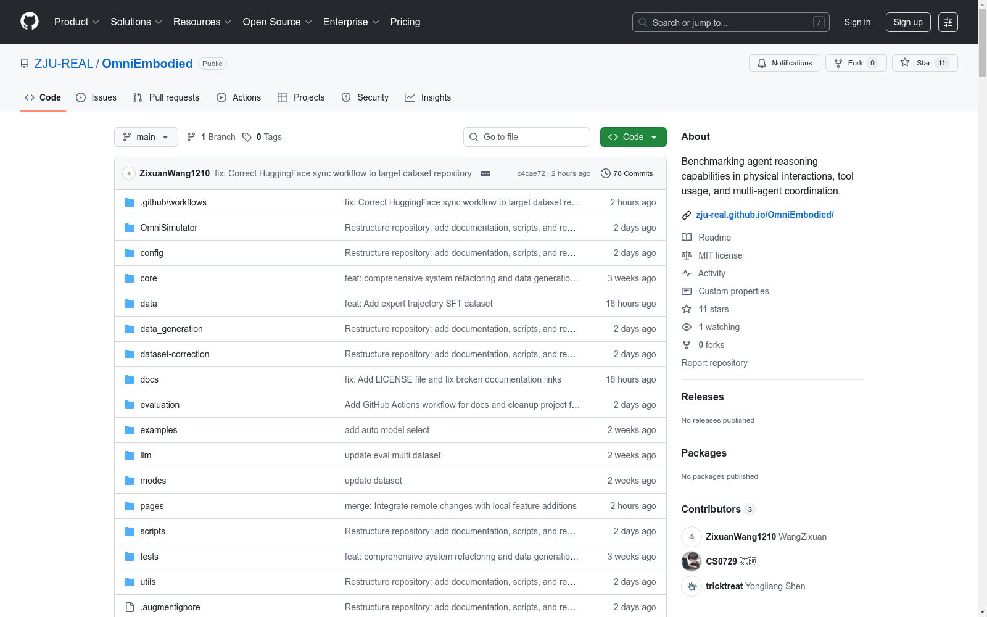Screen dimensions: 987x617
Task: Open the Contributors heading link
Action: point(718,509)
